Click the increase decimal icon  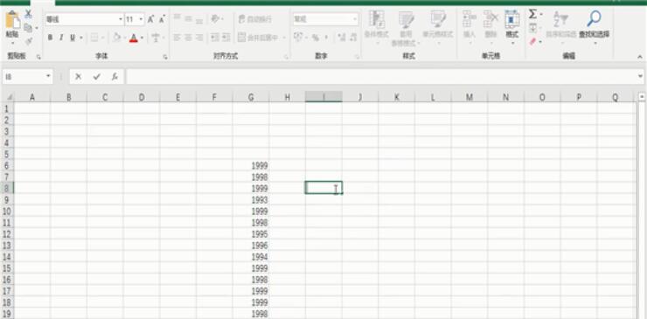[x=342, y=38]
